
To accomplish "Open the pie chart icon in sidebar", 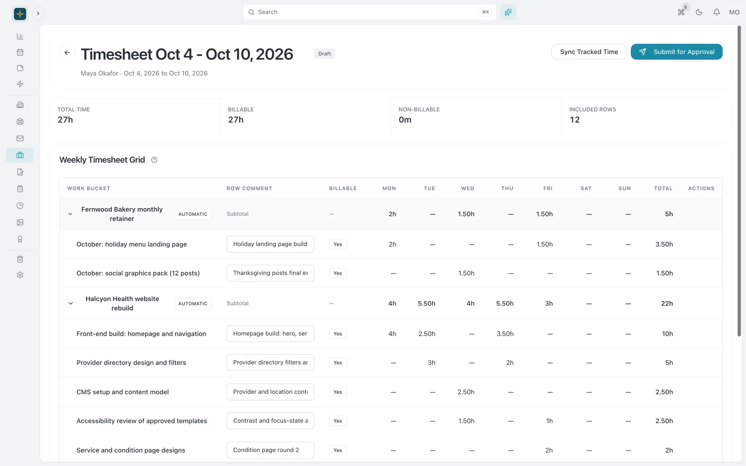I will pos(20,205).
